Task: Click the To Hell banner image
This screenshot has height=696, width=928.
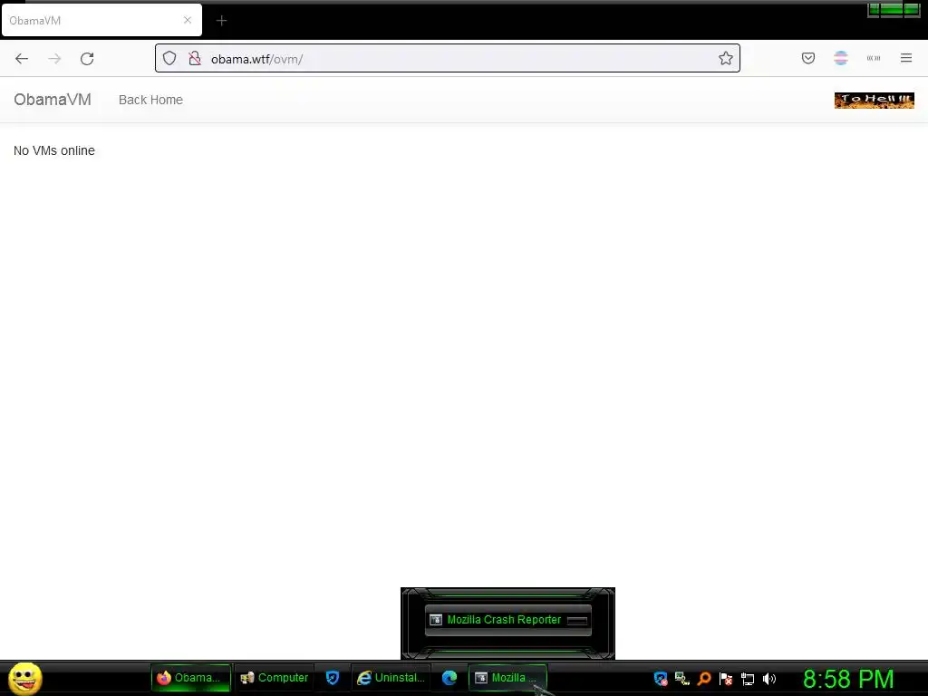Action: (x=875, y=101)
